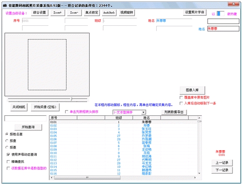The height and width of the screenshot is (186, 245).
Task: Click the search box above 开始查询
Action: tap(25, 119)
